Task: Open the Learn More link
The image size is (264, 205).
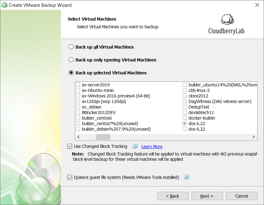Action: 152,147
